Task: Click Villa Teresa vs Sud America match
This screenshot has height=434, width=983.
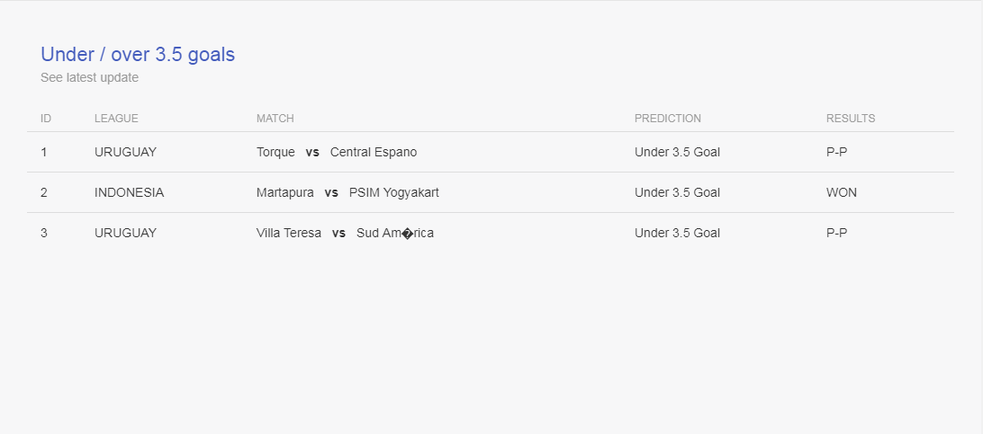Action: pyautogui.click(x=345, y=234)
